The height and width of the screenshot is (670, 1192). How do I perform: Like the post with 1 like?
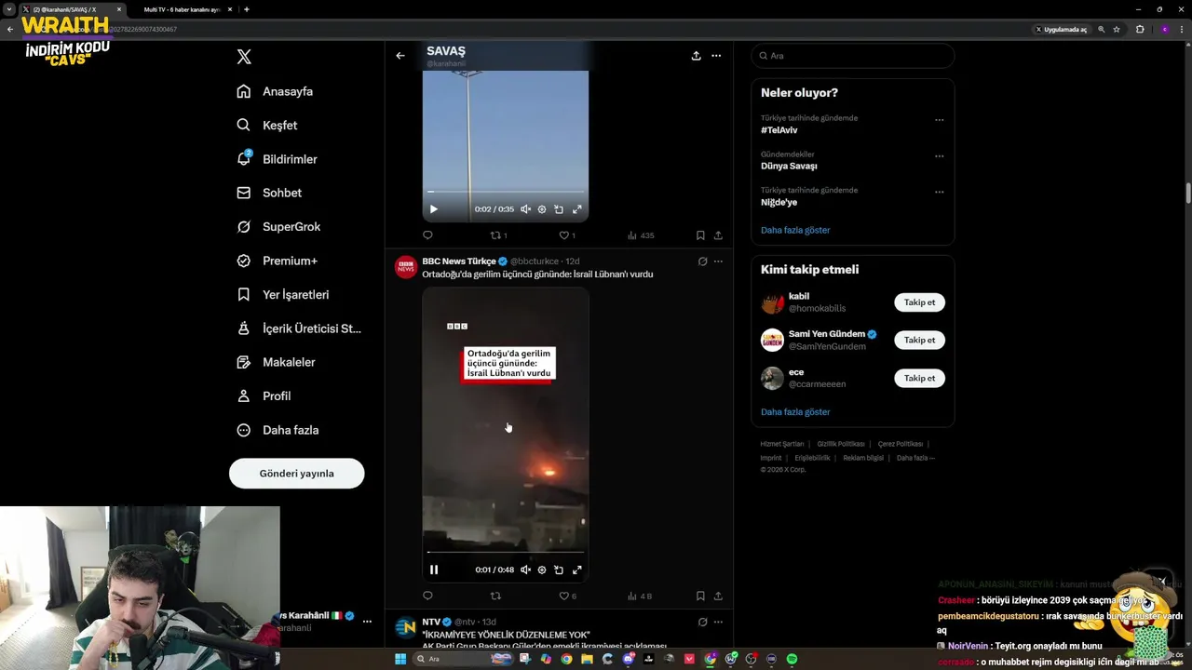click(x=567, y=235)
